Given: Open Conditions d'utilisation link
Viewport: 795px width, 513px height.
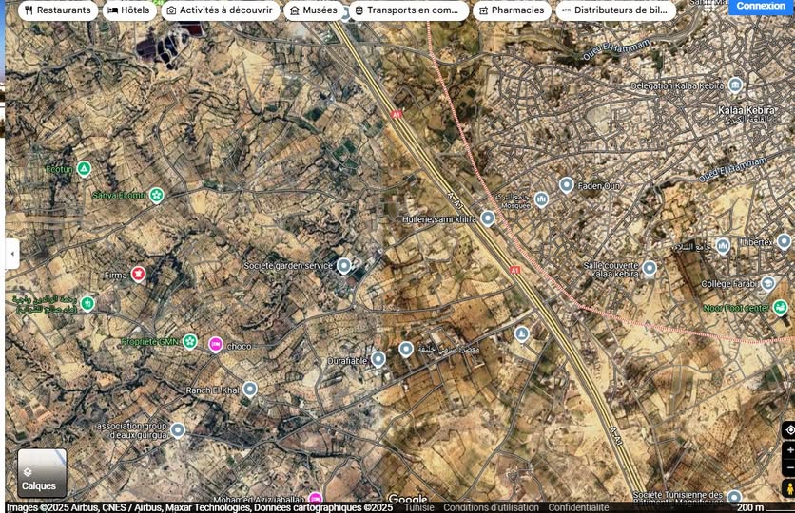Looking at the screenshot, I should coord(491,507).
